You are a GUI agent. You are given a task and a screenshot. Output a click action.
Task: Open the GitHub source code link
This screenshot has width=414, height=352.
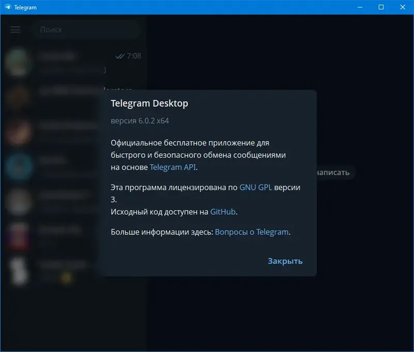click(223, 212)
